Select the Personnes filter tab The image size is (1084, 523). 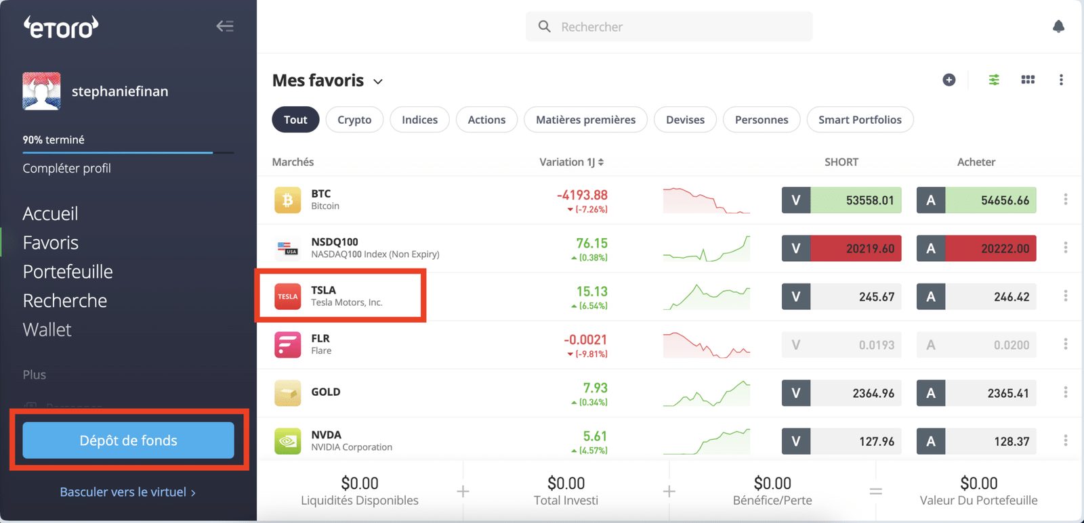pyautogui.click(x=762, y=120)
